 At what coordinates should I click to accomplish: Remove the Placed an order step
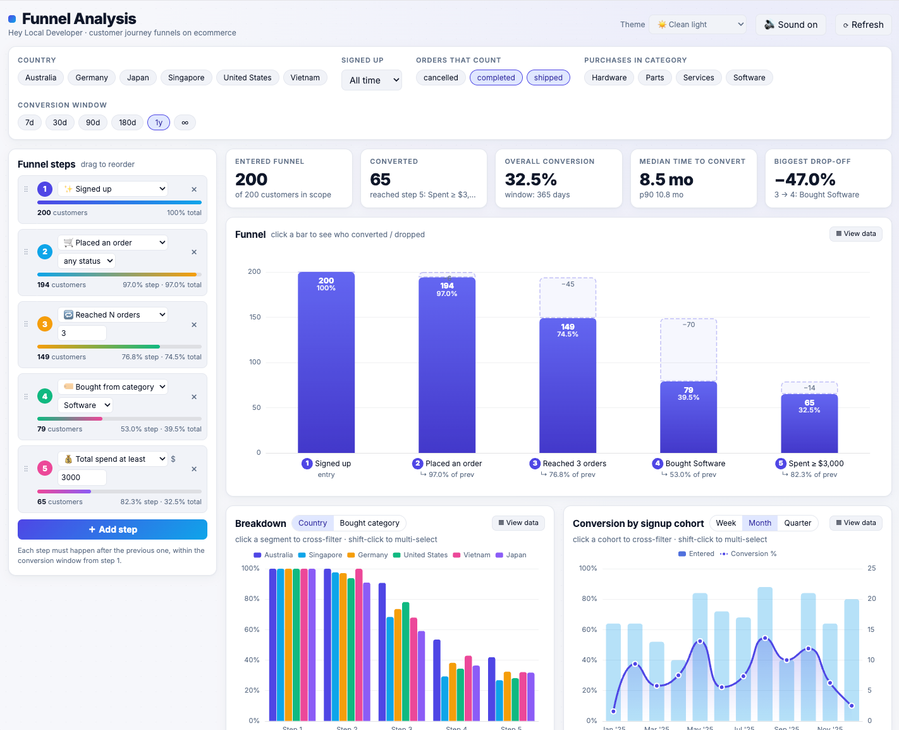click(x=194, y=252)
